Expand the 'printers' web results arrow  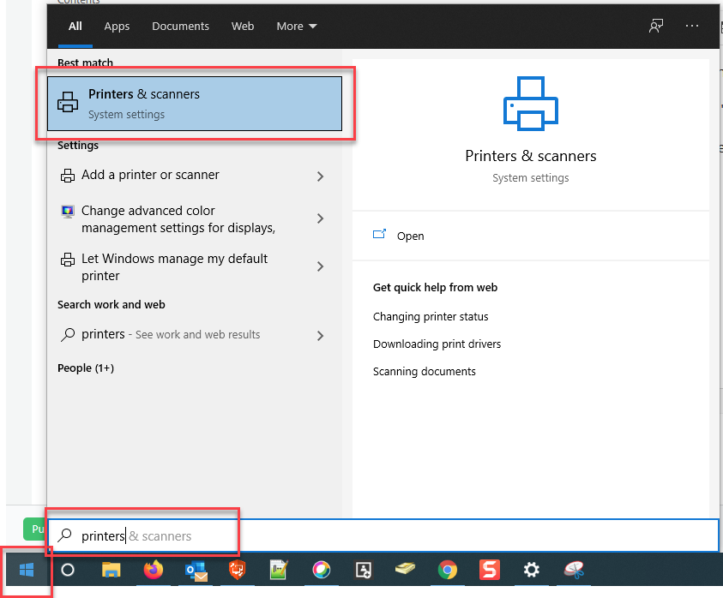coord(320,336)
